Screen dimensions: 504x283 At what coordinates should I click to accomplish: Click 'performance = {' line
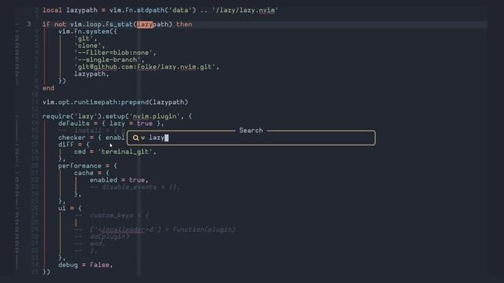point(87,166)
